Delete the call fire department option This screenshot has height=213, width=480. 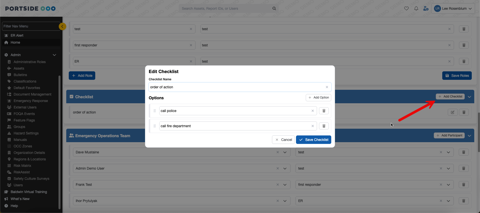pyautogui.click(x=324, y=126)
